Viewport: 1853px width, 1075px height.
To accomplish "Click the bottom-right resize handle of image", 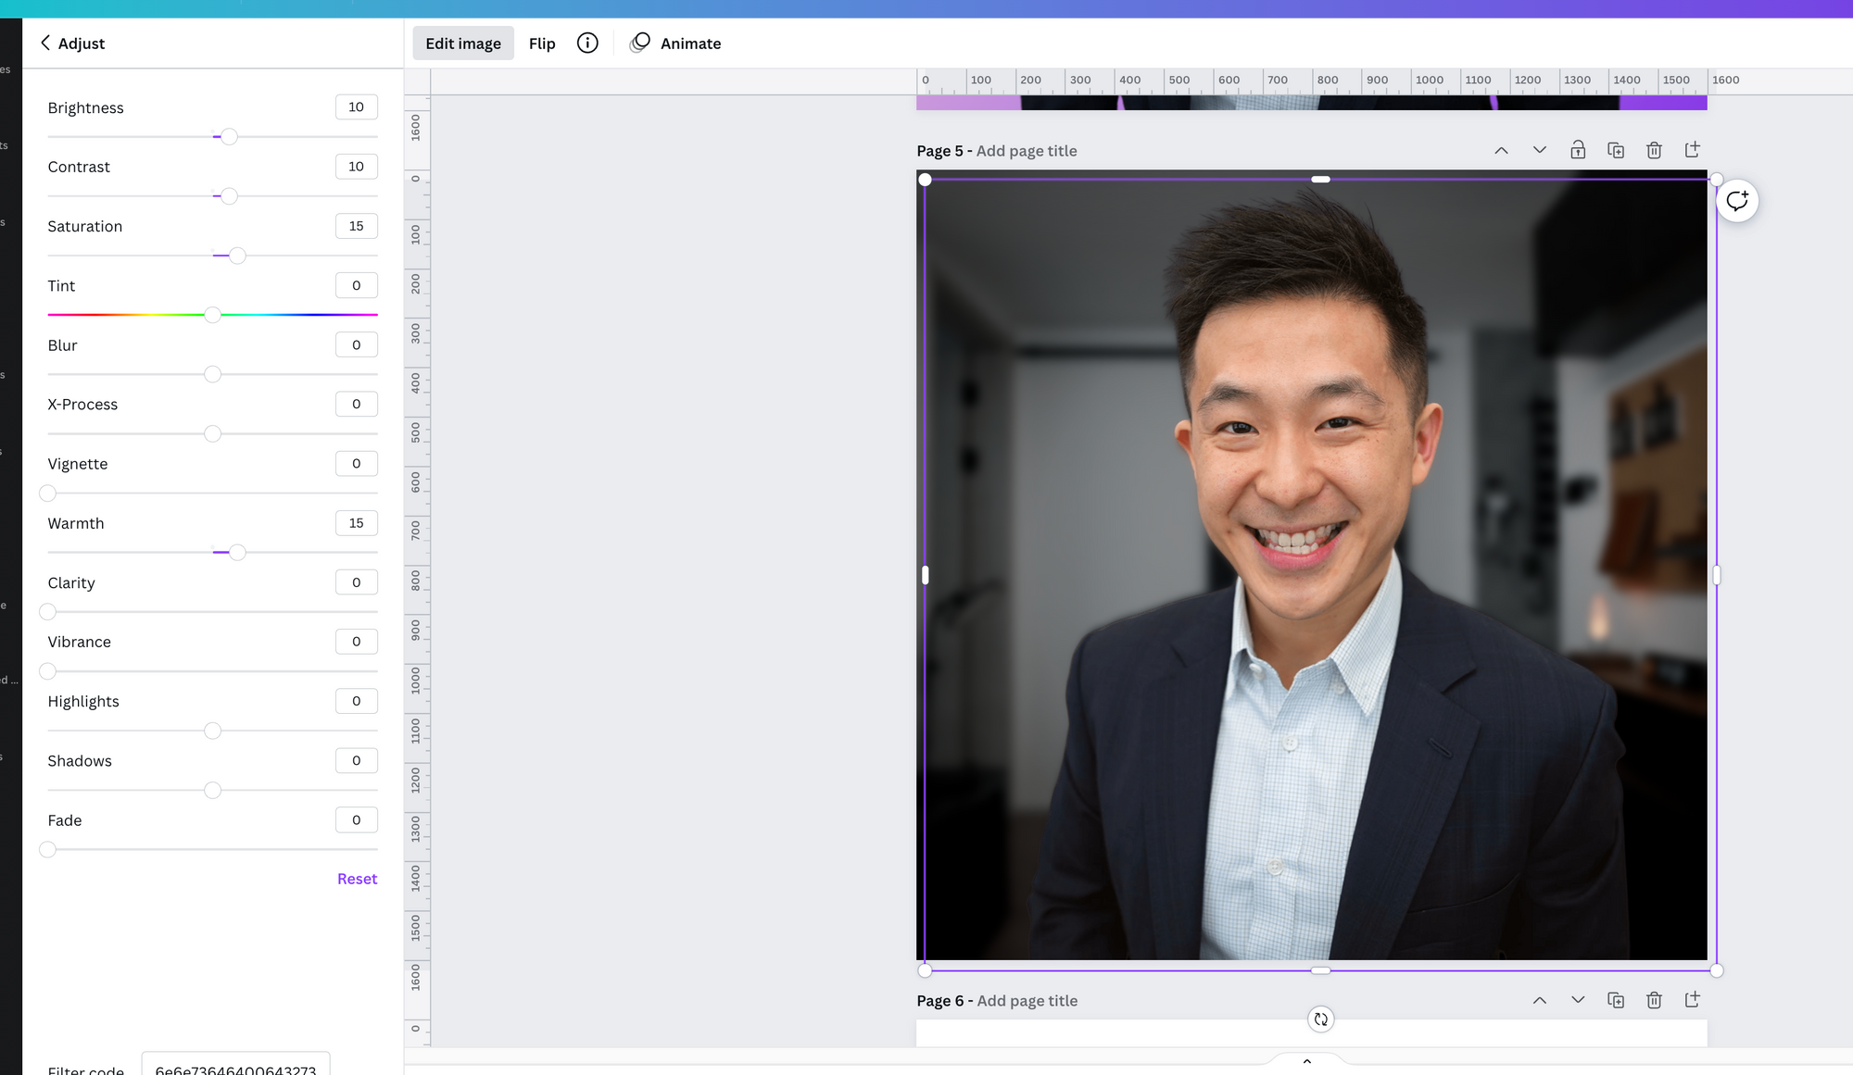I will (1717, 970).
